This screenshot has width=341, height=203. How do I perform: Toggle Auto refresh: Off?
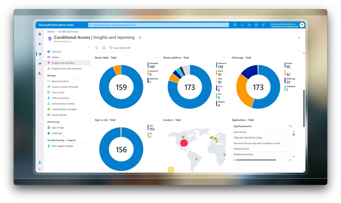[x=120, y=48]
